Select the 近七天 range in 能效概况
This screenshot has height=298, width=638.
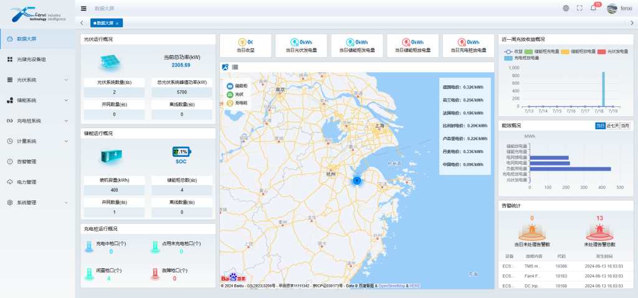pos(612,126)
